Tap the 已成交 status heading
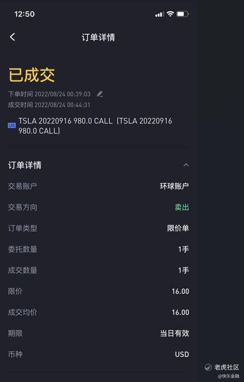 pos(32,75)
